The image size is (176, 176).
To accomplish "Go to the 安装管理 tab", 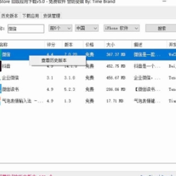I will [52, 16].
